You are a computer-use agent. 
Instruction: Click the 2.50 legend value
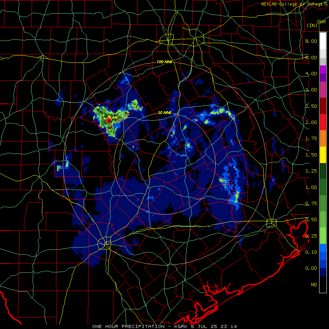tap(311, 106)
